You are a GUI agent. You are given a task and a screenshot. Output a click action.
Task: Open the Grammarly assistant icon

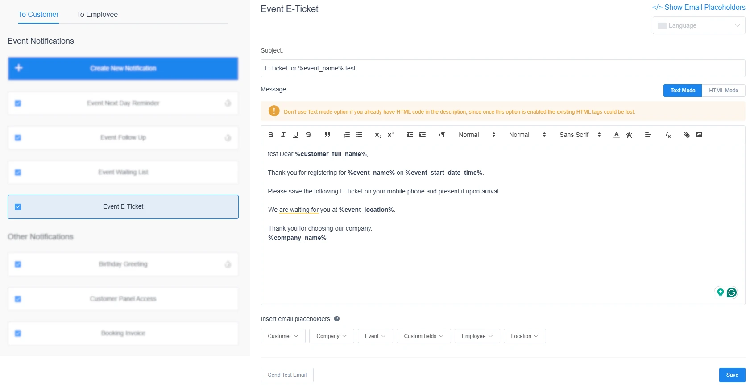click(731, 292)
